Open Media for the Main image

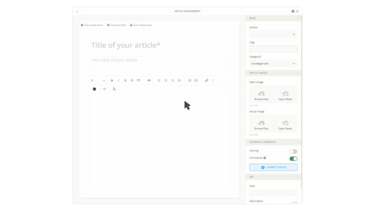[285, 95]
